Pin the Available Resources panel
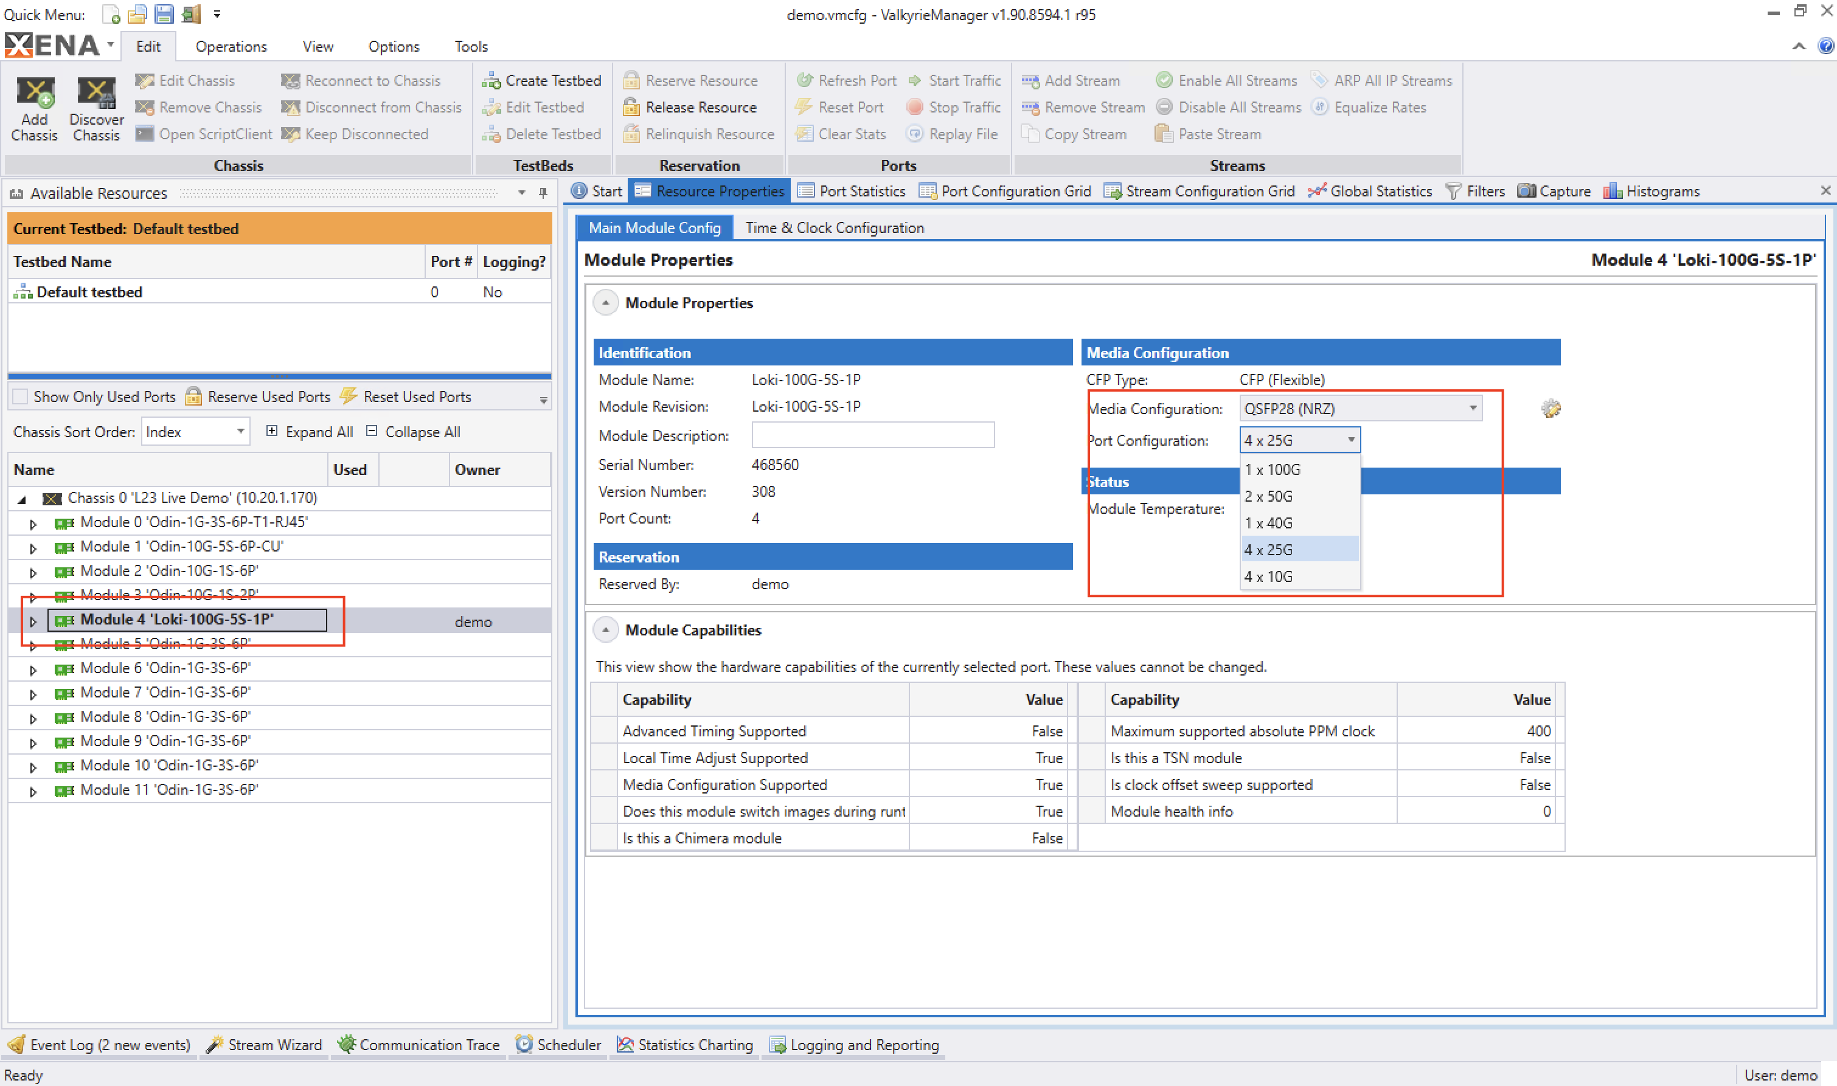Screen dimensions: 1837x1086 click(543, 193)
